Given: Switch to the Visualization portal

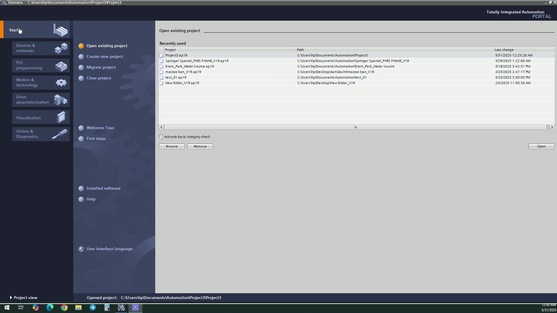Looking at the screenshot, I should coord(41,117).
